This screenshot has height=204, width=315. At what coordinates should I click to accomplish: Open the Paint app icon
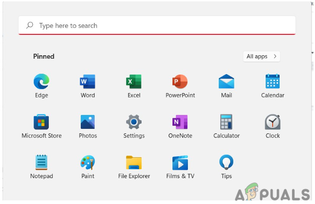click(x=88, y=162)
